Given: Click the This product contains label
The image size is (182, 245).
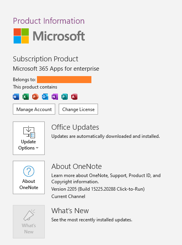Looking at the screenshot, I should [x=35, y=87].
